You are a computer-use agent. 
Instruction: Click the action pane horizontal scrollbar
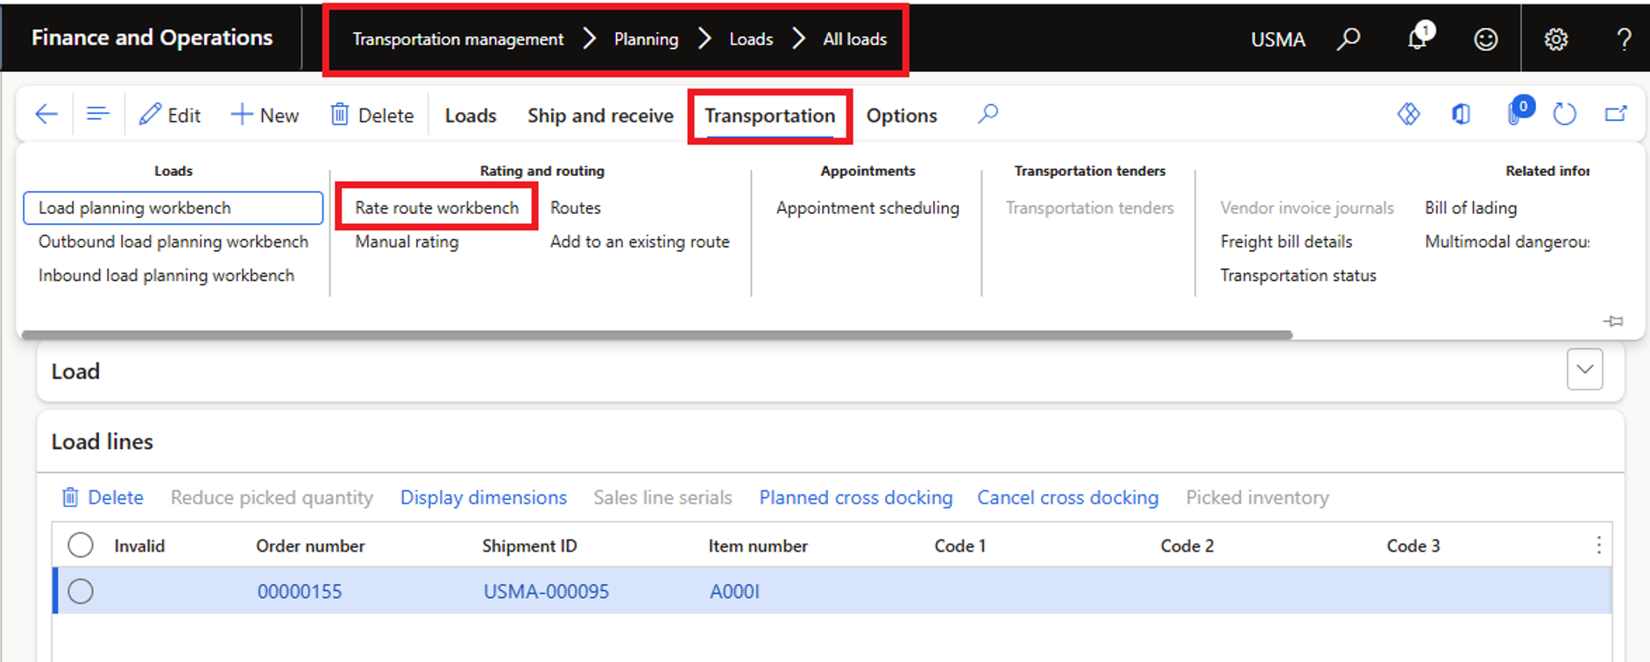[x=657, y=335]
